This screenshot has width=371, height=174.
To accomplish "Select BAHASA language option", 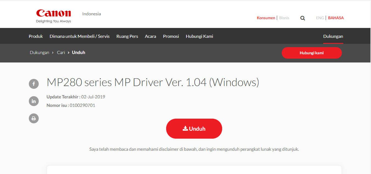I will pyautogui.click(x=336, y=18).
